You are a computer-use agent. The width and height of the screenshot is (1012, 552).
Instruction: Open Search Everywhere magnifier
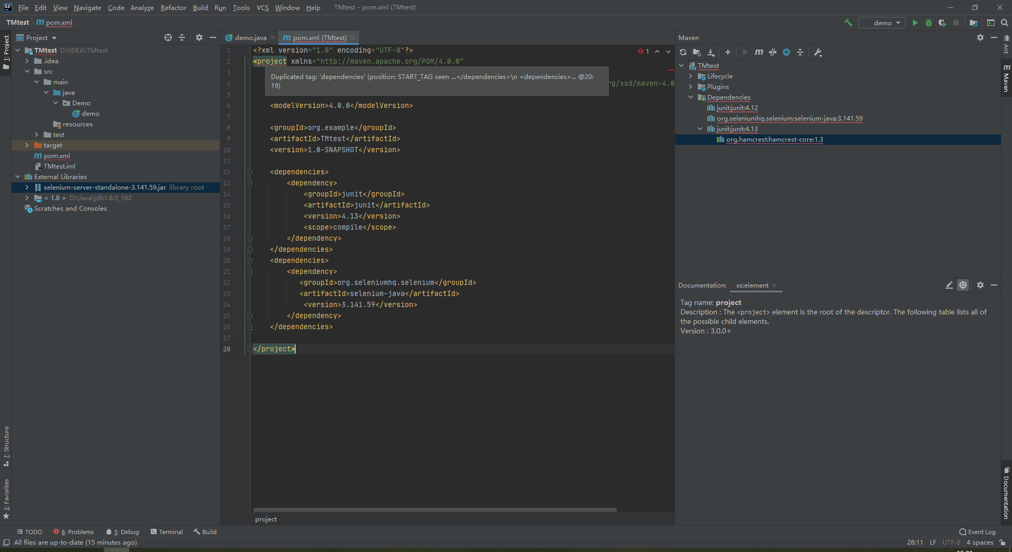click(x=1005, y=23)
